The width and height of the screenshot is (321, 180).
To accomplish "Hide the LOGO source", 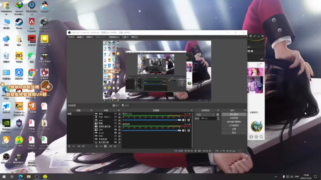I will pos(116,130).
